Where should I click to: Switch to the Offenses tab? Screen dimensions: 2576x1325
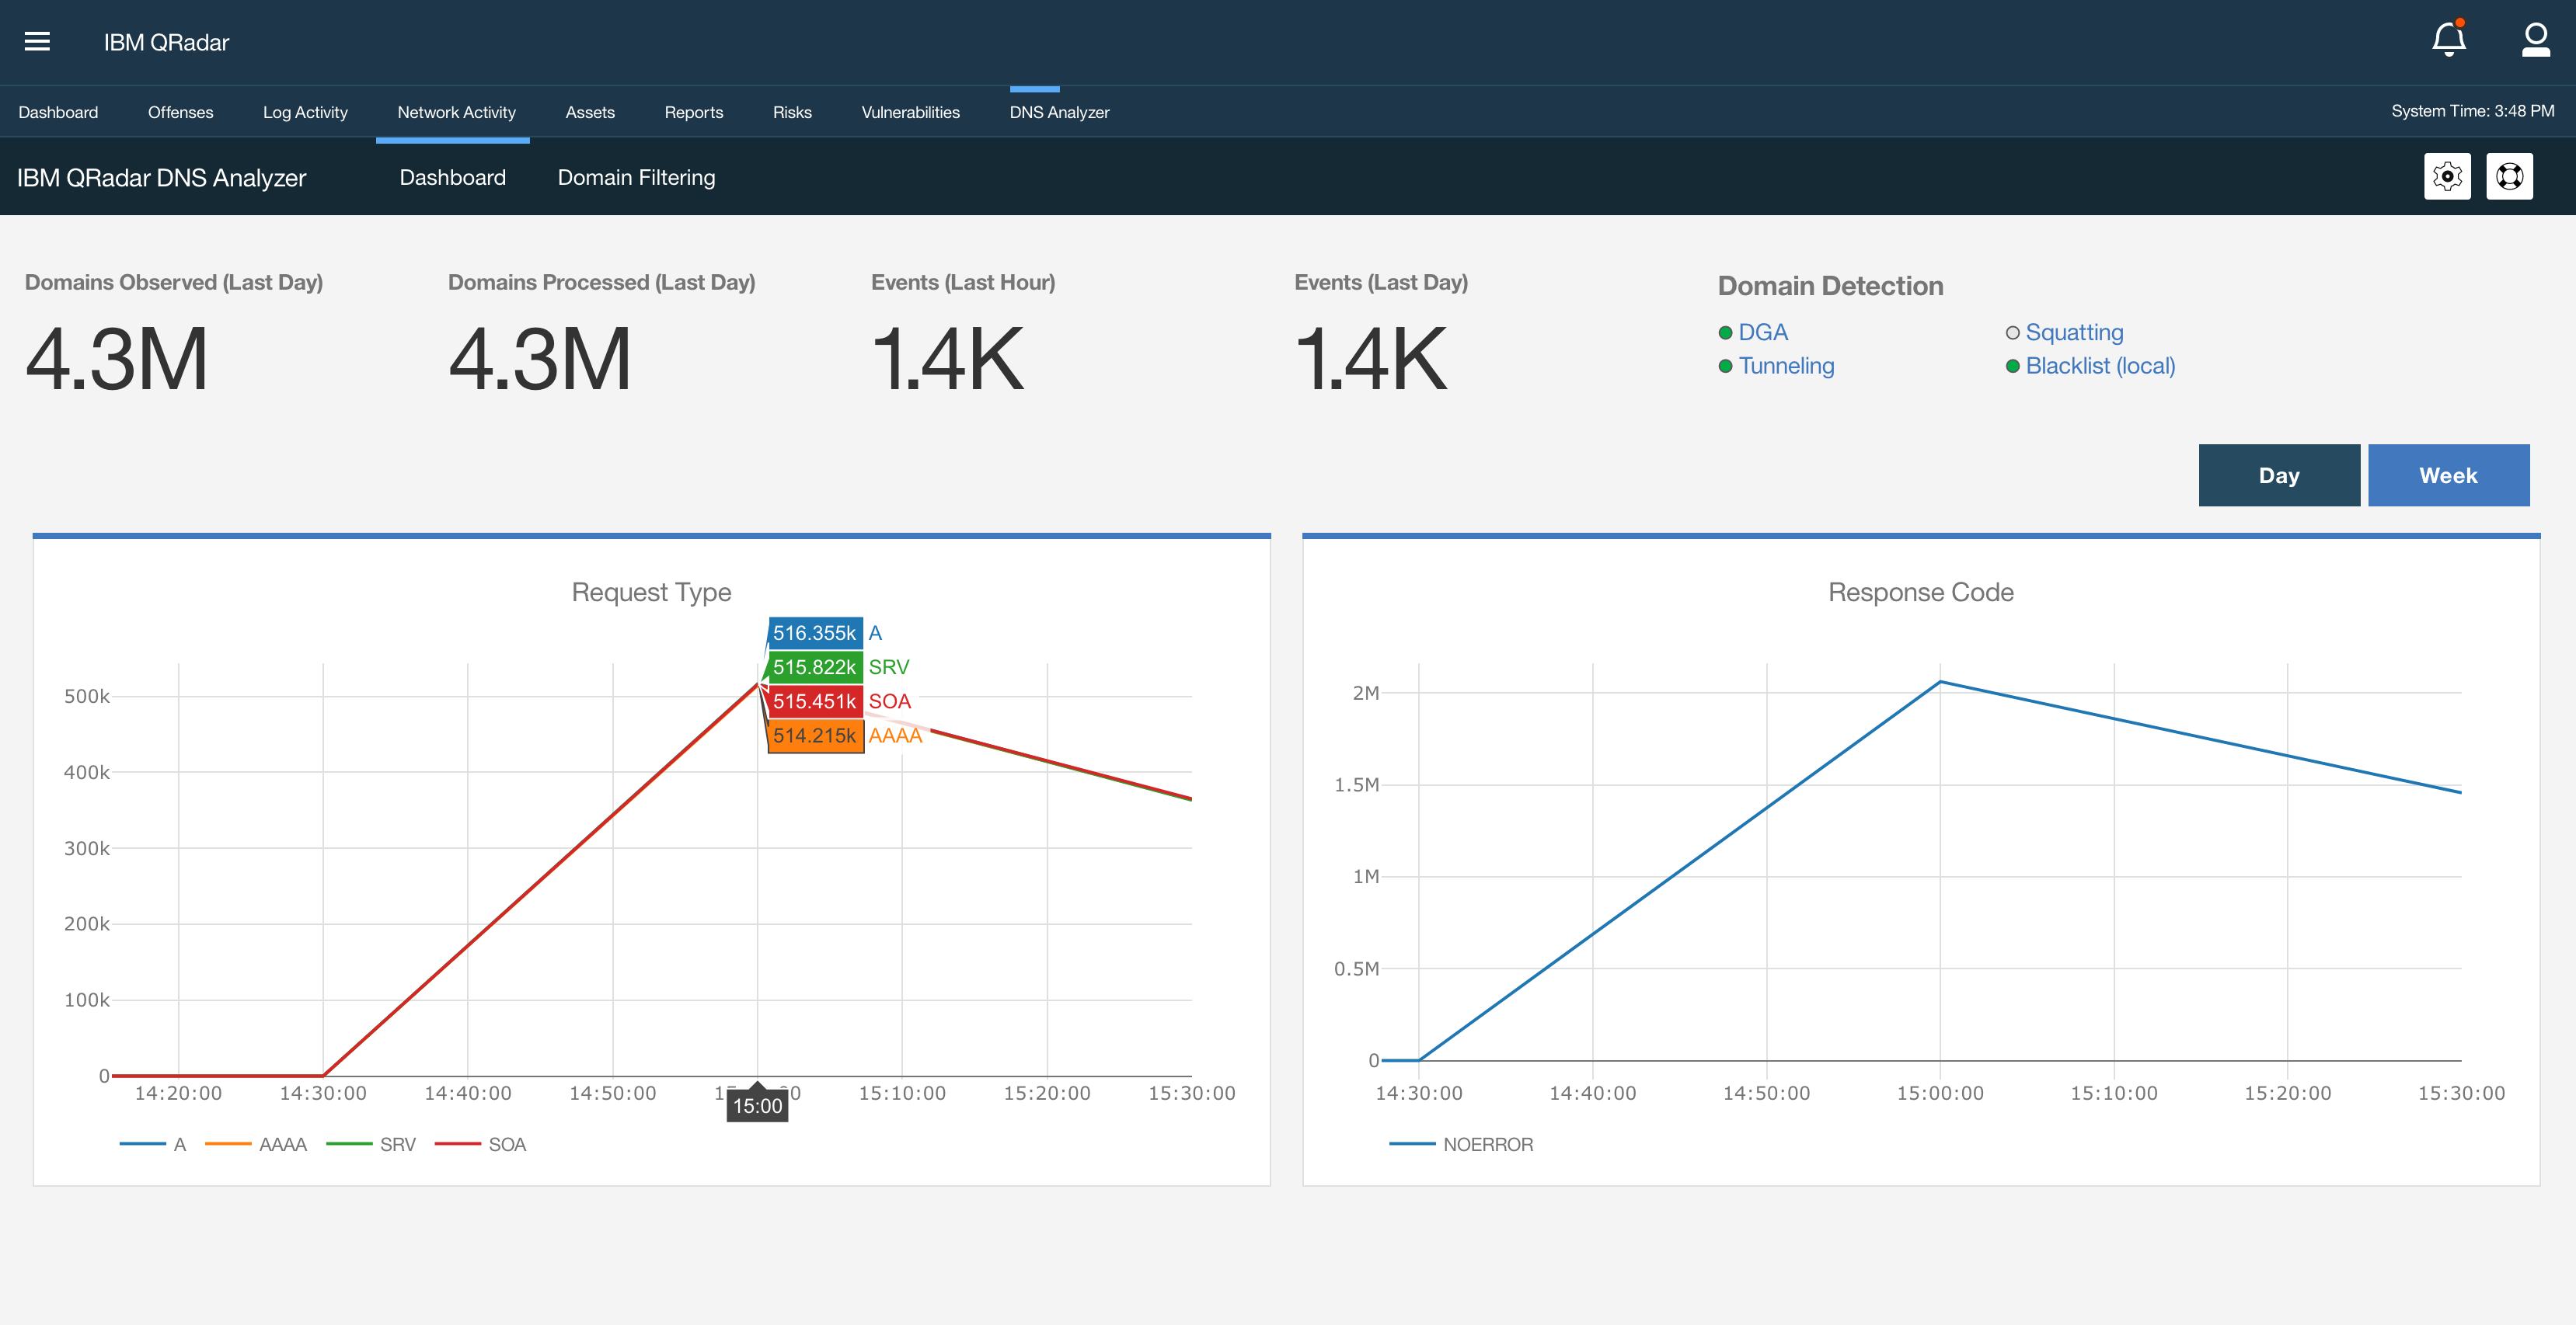click(x=180, y=112)
